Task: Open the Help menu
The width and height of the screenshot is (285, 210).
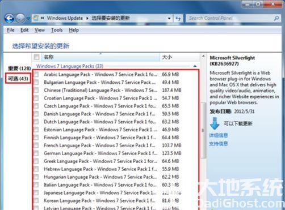Action: tap(74, 30)
